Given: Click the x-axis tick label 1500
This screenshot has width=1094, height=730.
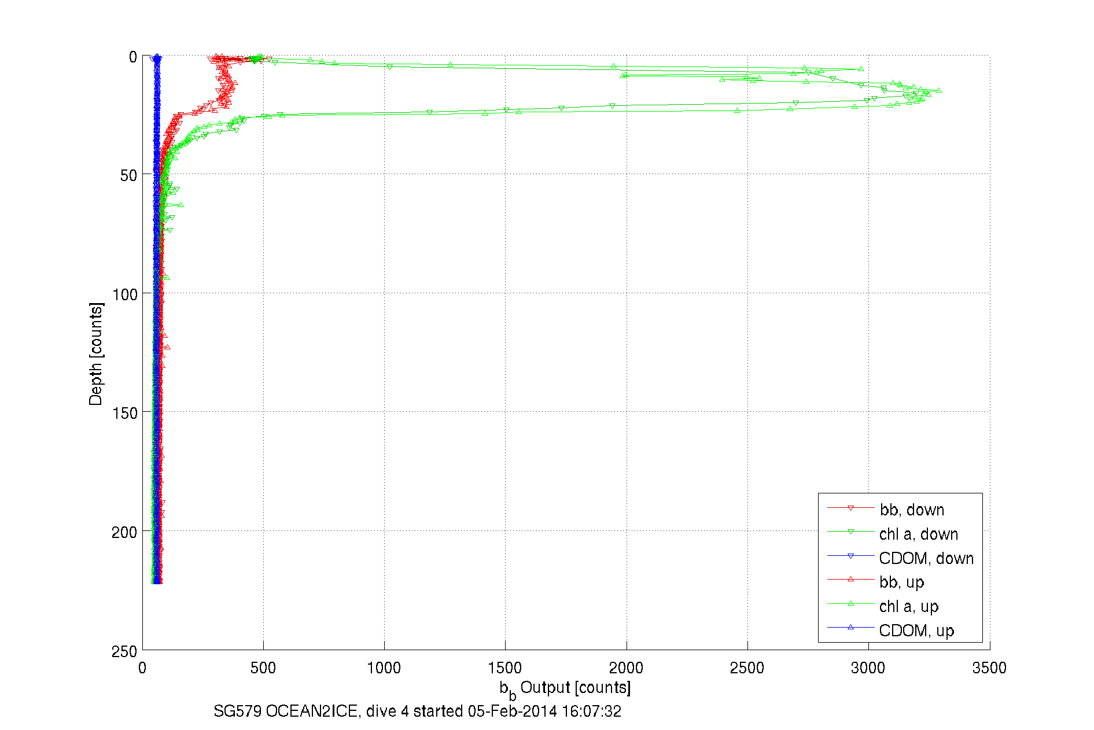Looking at the screenshot, I should (x=505, y=668).
